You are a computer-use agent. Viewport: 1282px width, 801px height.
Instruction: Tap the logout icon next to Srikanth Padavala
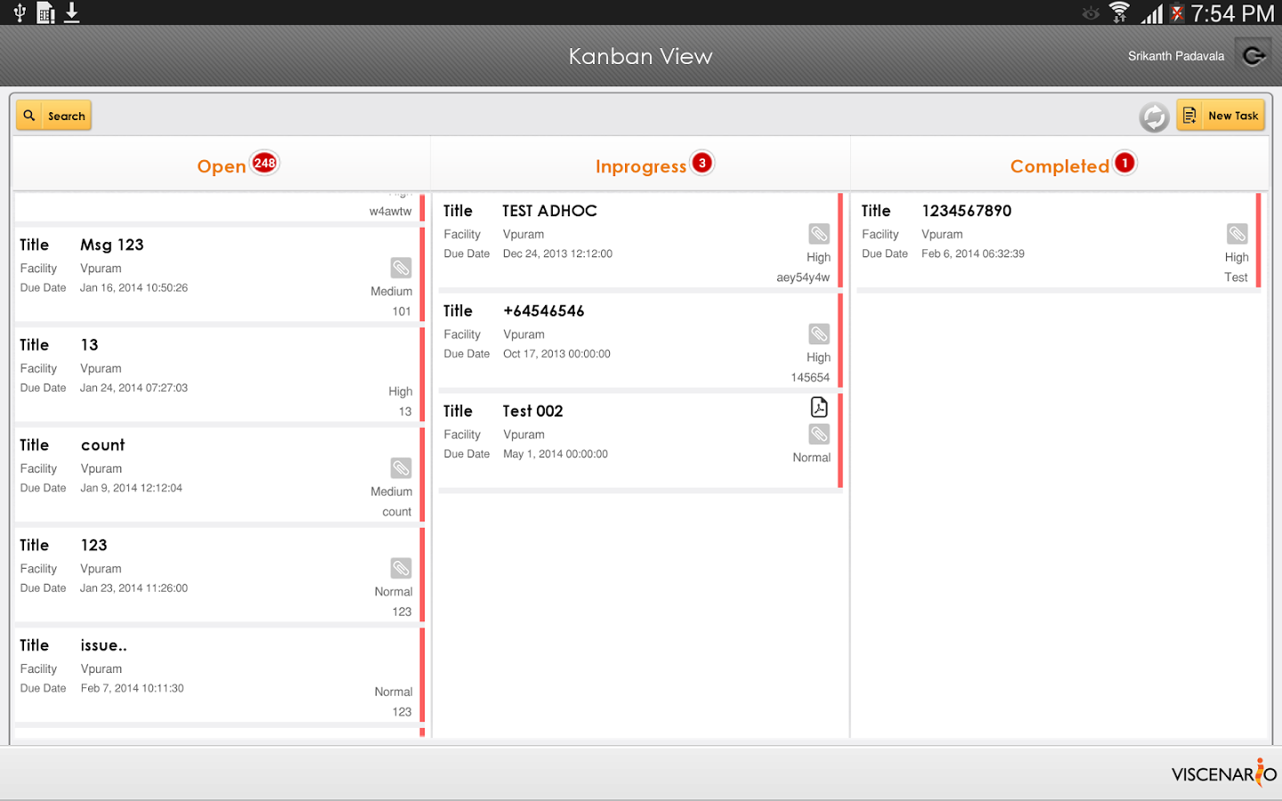pos(1254,56)
